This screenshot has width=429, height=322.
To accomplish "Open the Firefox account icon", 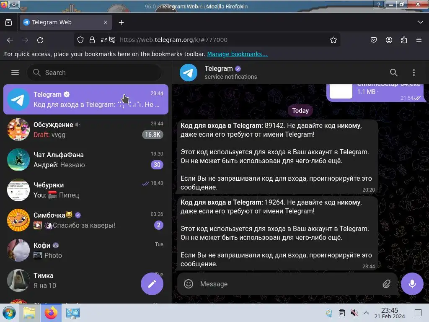I will [389, 40].
